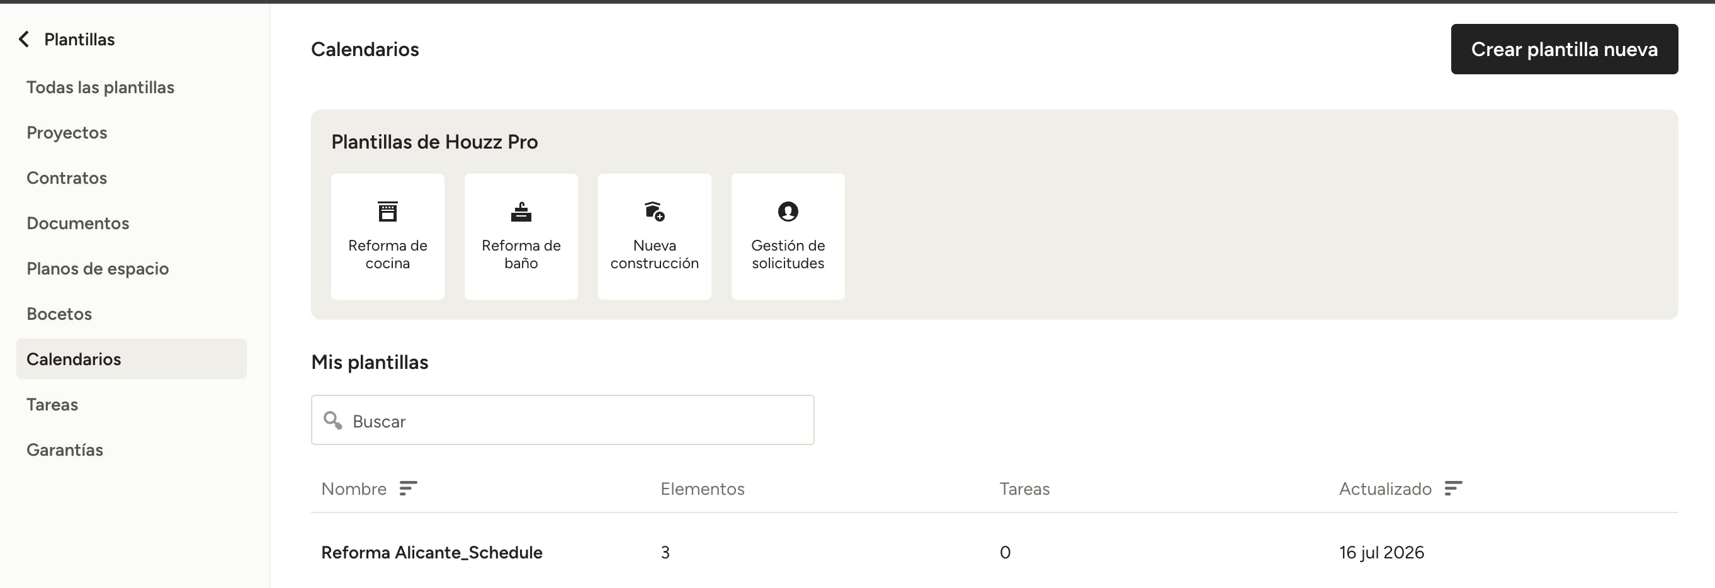Click the Reforma de cocina oven icon
The height and width of the screenshot is (588, 1715).
(387, 212)
